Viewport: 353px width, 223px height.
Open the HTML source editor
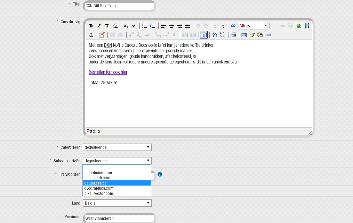(x=268, y=35)
